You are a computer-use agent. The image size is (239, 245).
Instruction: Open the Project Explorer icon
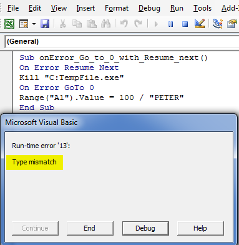click(218, 24)
